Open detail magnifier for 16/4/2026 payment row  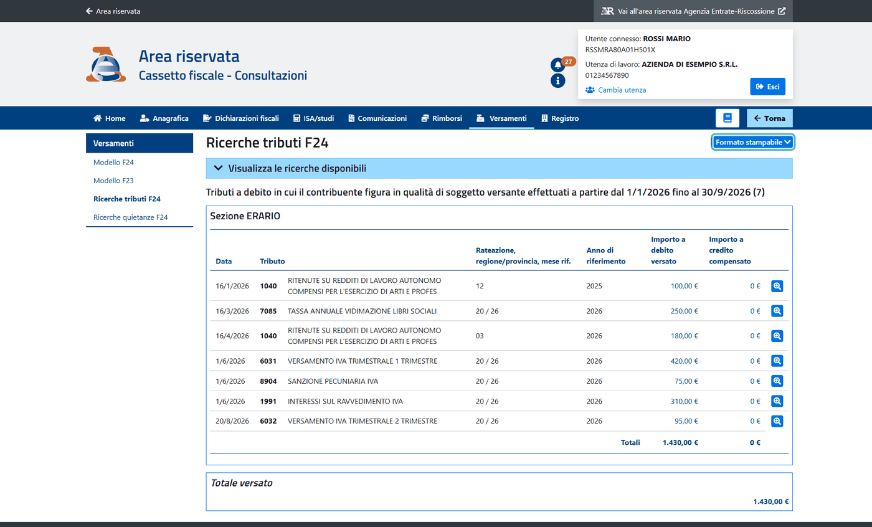coord(777,336)
